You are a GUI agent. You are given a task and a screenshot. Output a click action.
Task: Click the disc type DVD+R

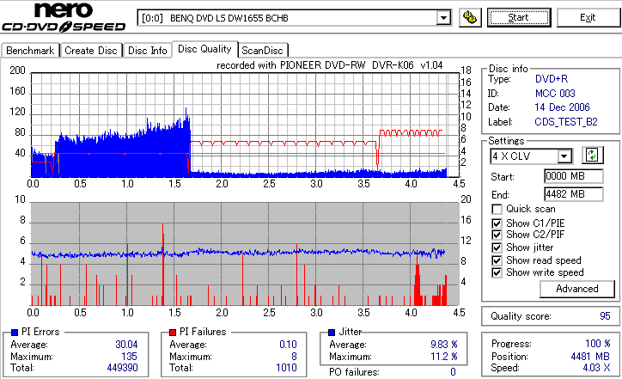pos(552,79)
